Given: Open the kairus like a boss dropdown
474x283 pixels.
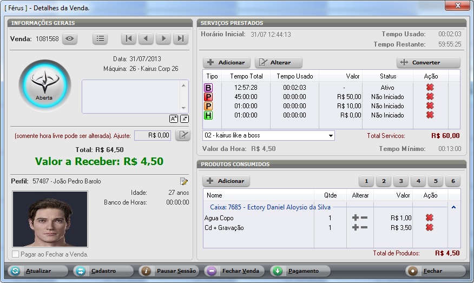Looking at the screenshot, I should (x=331, y=135).
